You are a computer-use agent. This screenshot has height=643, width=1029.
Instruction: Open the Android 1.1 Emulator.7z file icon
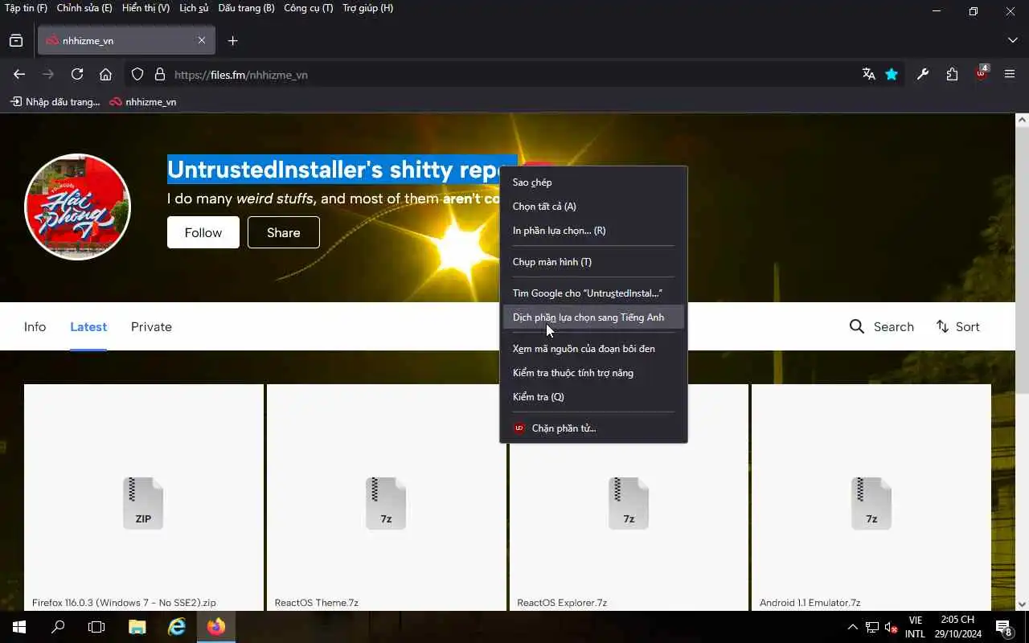[871, 503]
